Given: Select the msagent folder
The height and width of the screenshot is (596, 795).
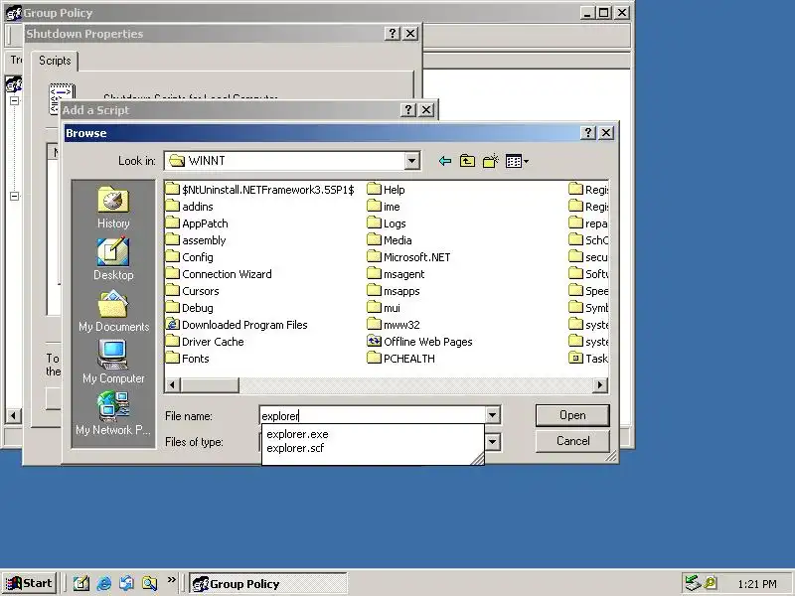Looking at the screenshot, I should (x=397, y=274).
